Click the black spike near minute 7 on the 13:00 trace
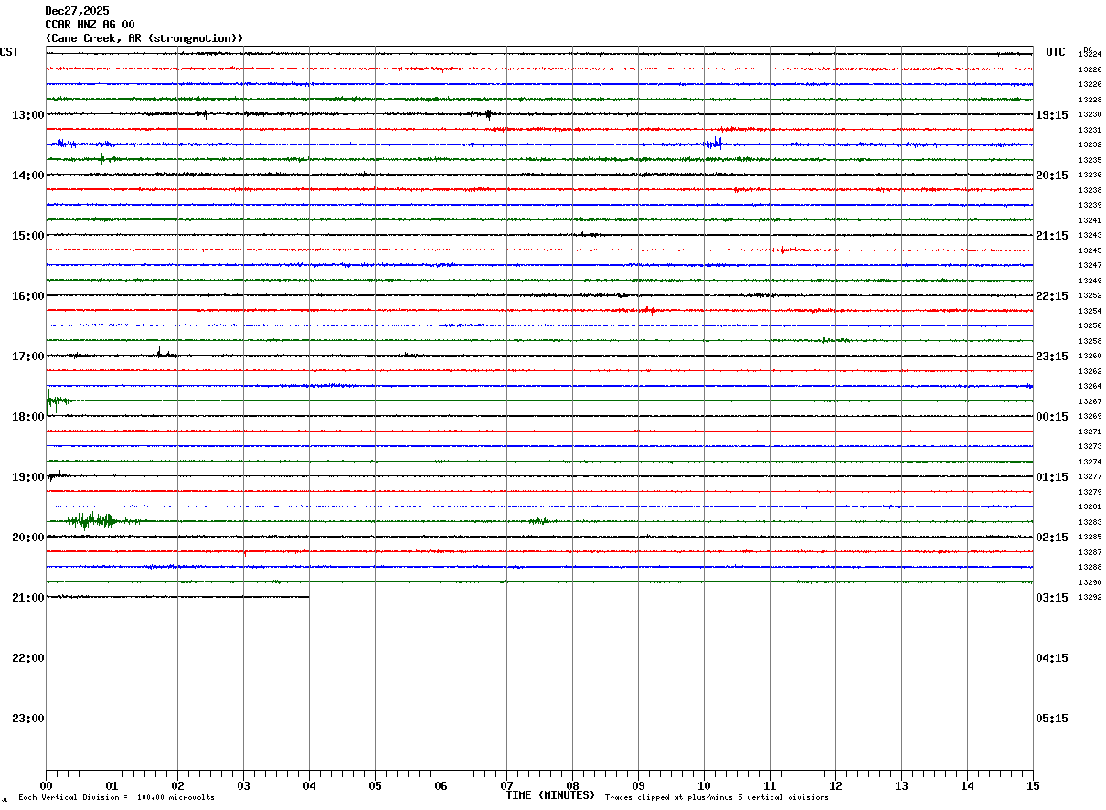Image resolution: width=1106 pixels, height=810 pixels. (489, 114)
